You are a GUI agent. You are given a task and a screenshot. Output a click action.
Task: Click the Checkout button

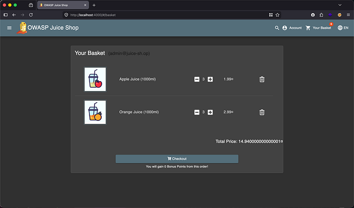[177, 159]
